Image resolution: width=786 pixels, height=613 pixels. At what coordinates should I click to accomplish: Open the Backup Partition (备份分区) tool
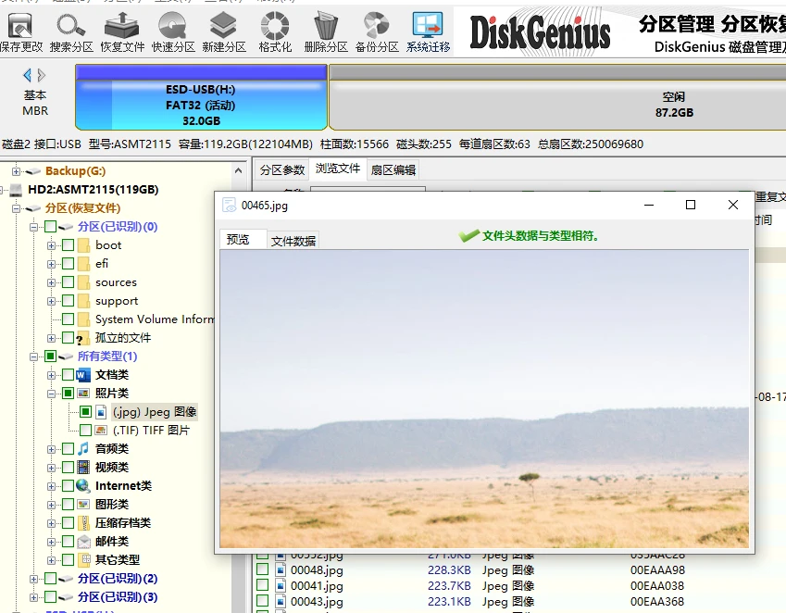[377, 32]
